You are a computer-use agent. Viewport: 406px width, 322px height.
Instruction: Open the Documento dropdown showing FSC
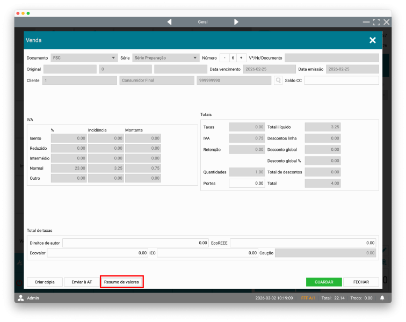(x=84, y=58)
